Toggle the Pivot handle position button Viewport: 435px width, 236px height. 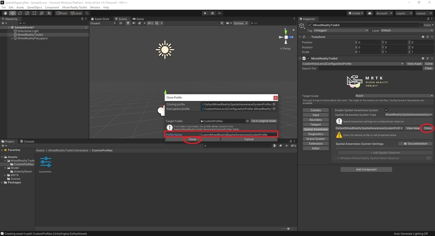(x=62, y=13)
